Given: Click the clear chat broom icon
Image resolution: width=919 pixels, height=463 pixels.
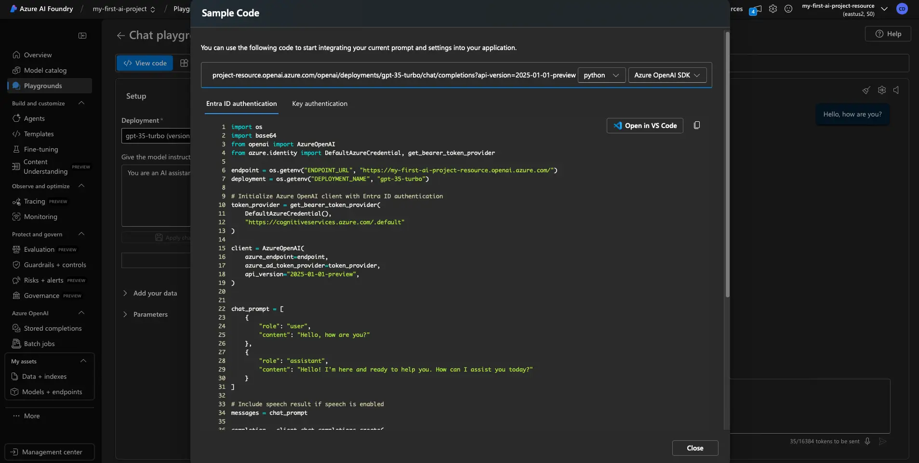Looking at the screenshot, I should [866, 90].
